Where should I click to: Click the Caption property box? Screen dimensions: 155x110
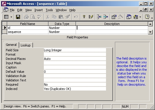tap(75, 67)
